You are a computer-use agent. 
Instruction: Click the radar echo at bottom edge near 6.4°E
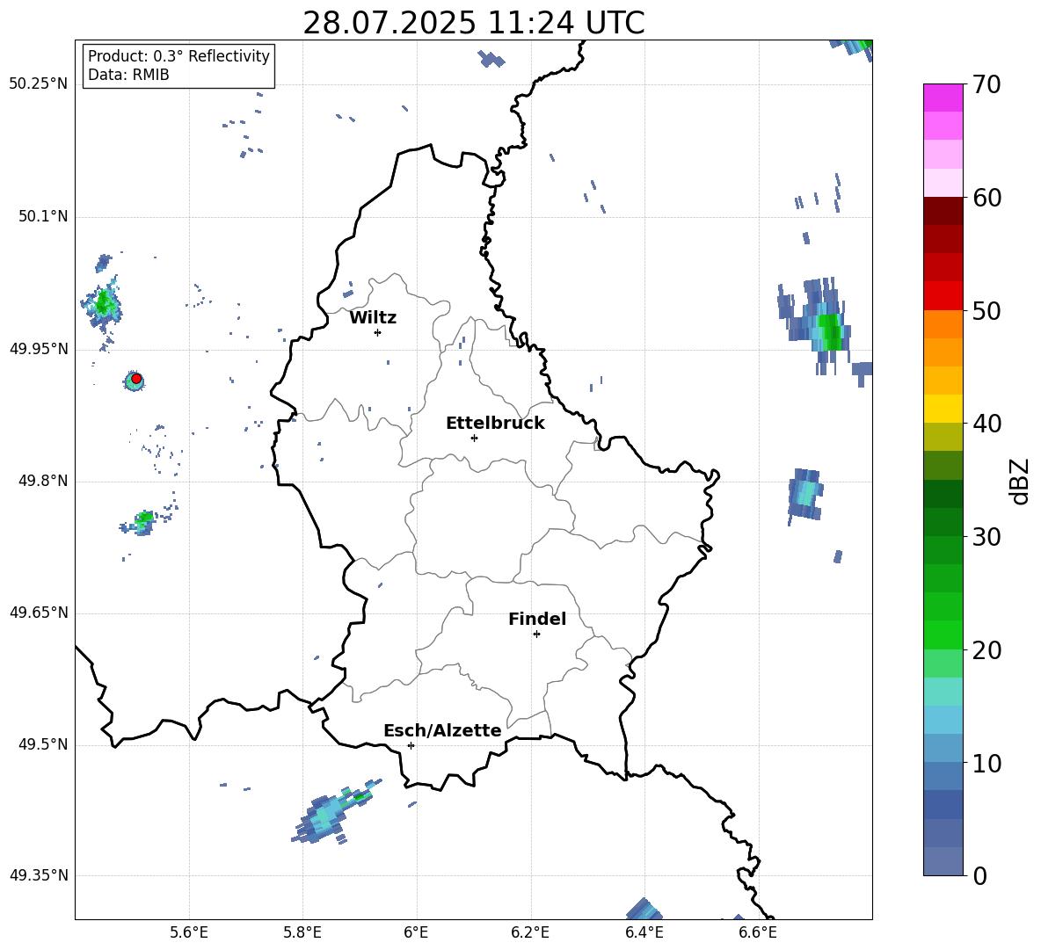point(644,909)
